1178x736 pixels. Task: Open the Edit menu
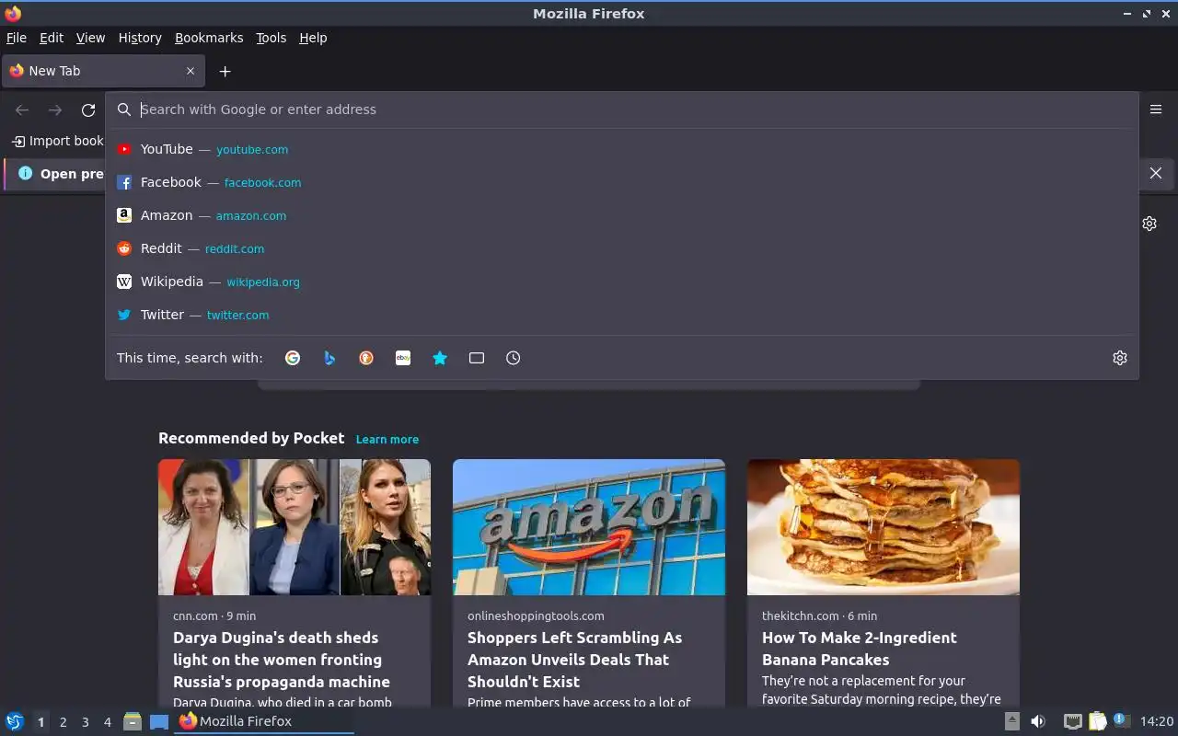pyautogui.click(x=52, y=38)
